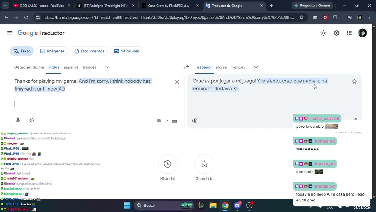Select the Texto translation mode
The width and height of the screenshot is (376, 212).
[22, 51]
